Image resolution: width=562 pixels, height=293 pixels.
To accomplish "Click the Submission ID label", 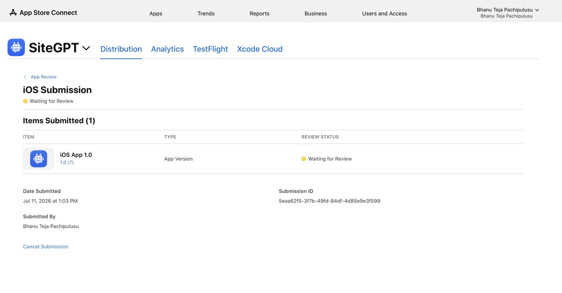I will [x=296, y=191].
